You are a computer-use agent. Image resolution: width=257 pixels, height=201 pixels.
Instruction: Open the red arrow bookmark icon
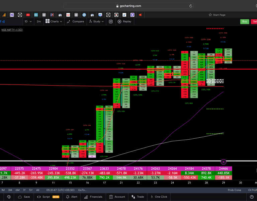click(141, 15)
